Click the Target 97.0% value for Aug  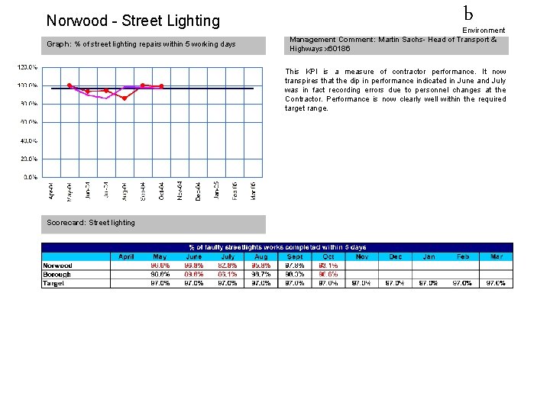pyautogui.click(x=261, y=283)
